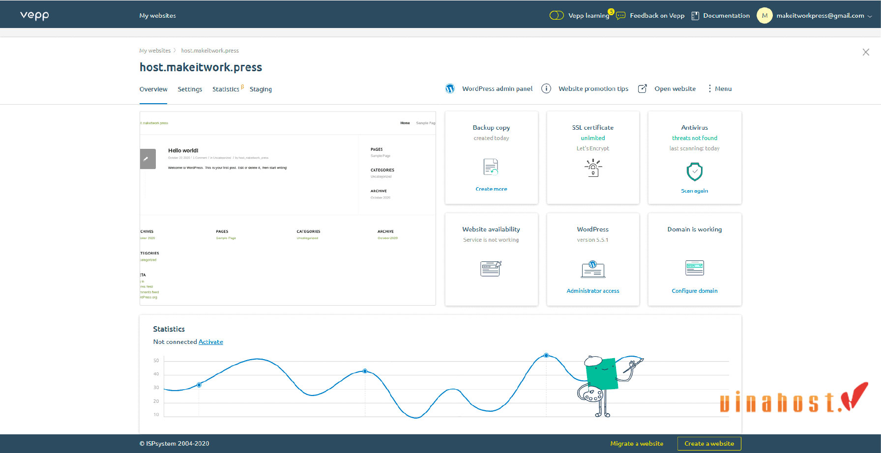881x453 pixels.
Task: Activate statistics connection
Action: click(210, 341)
